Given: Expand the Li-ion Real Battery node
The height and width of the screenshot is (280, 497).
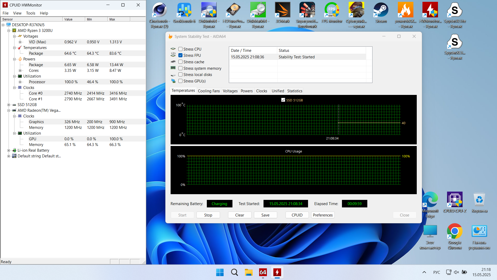Looking at the screenshot, I should point(9,150).
